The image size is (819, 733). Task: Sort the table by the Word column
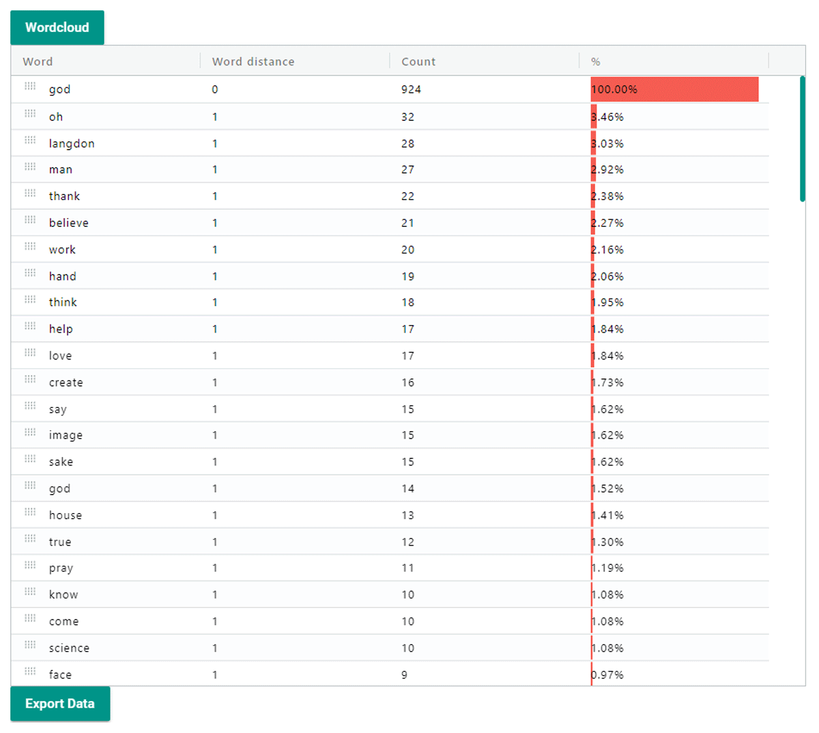click(38, 61)
